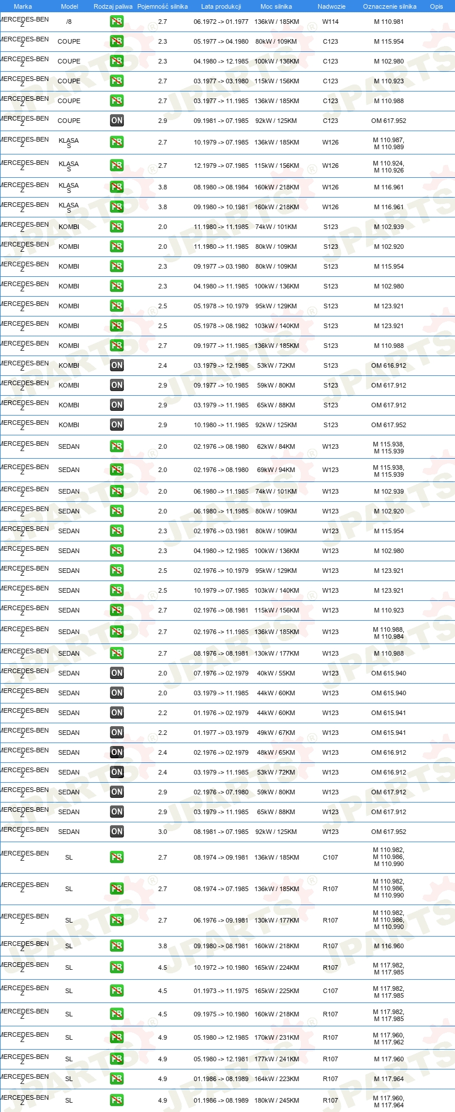
Task: Click the W114 body cell
Action: click(330, 22)
